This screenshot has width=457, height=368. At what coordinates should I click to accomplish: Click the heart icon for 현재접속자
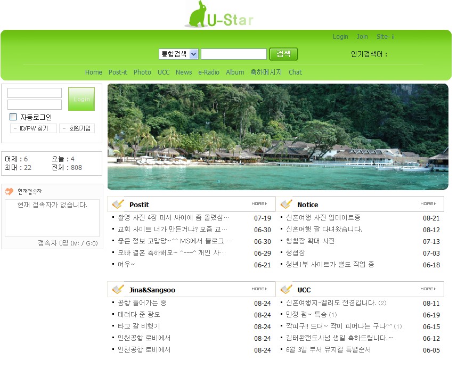coord(9,191)
